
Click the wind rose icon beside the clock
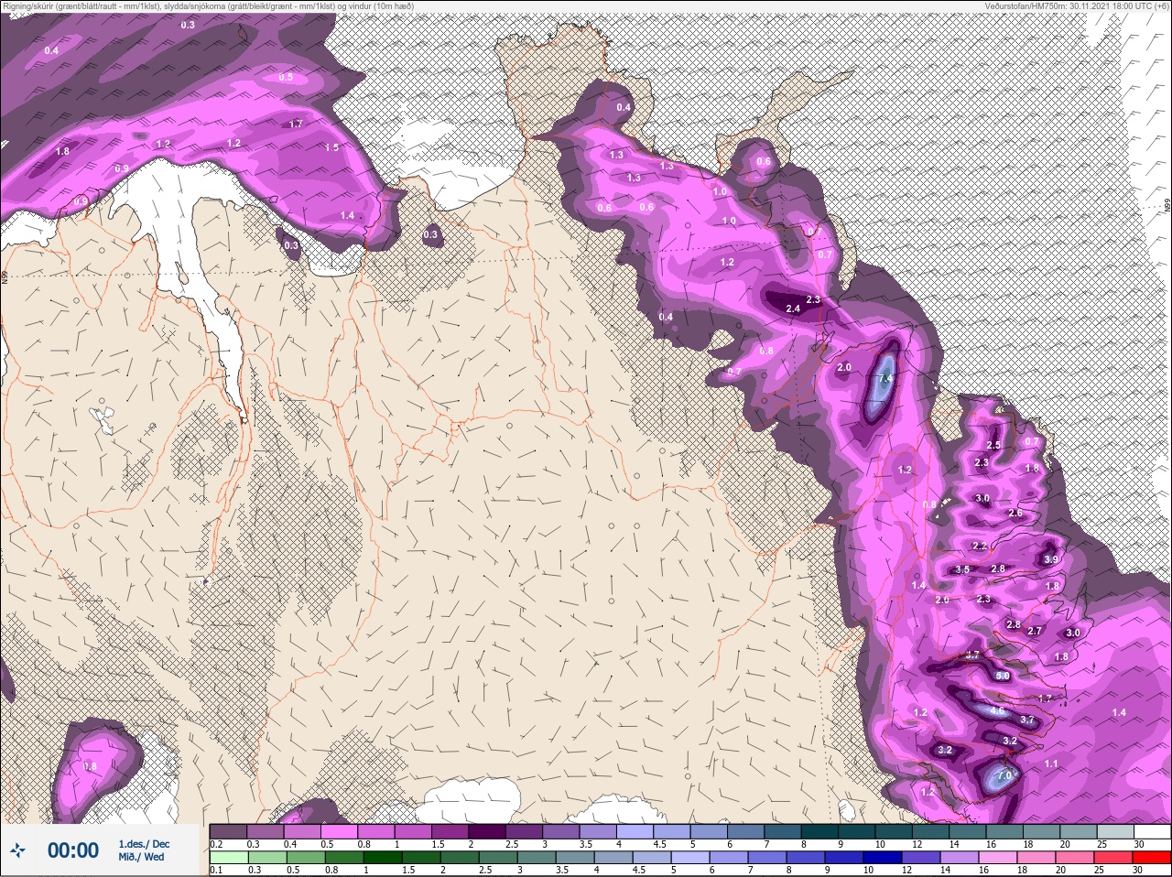point(16,850)
